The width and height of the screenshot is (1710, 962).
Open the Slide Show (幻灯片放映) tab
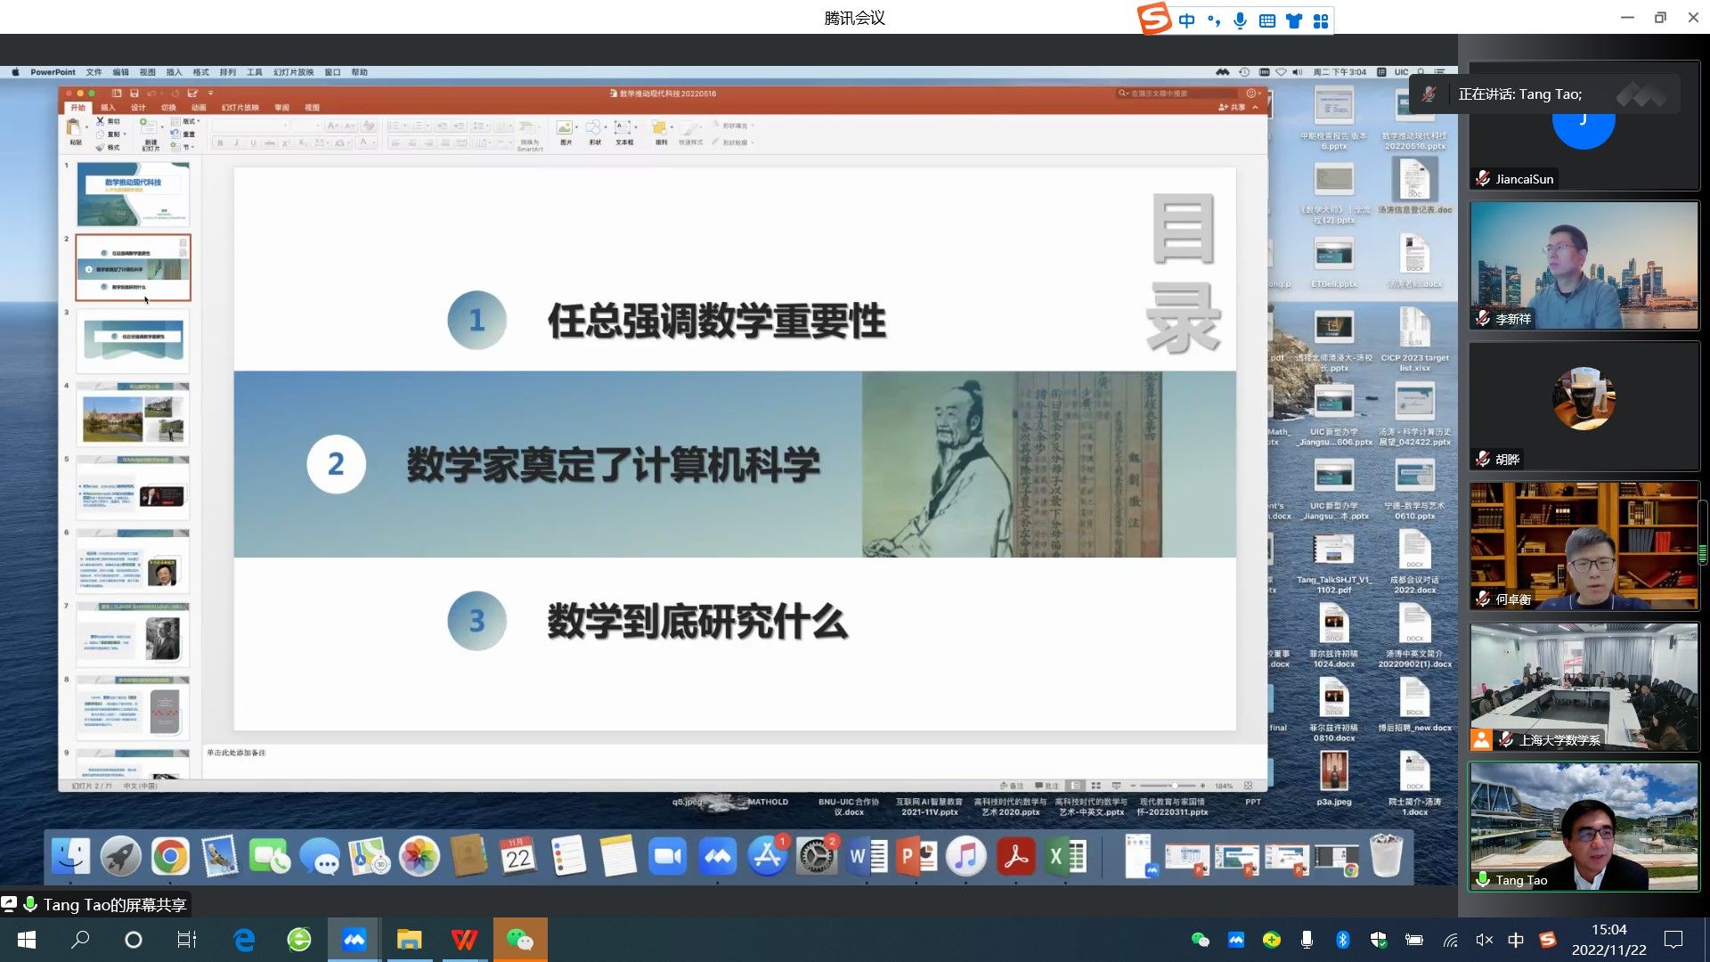coord(240,108)
